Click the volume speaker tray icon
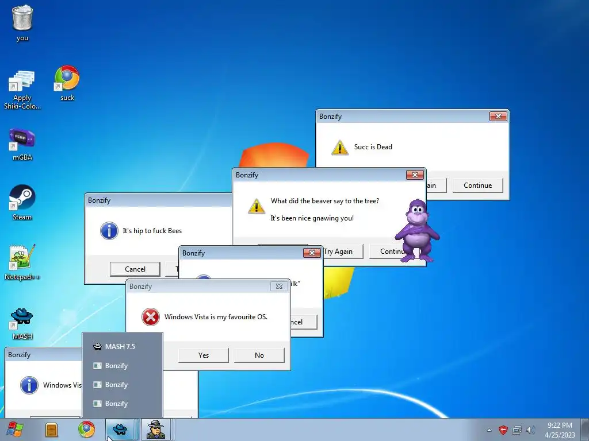This screenshot has width=589, height=441. point(530,430)
